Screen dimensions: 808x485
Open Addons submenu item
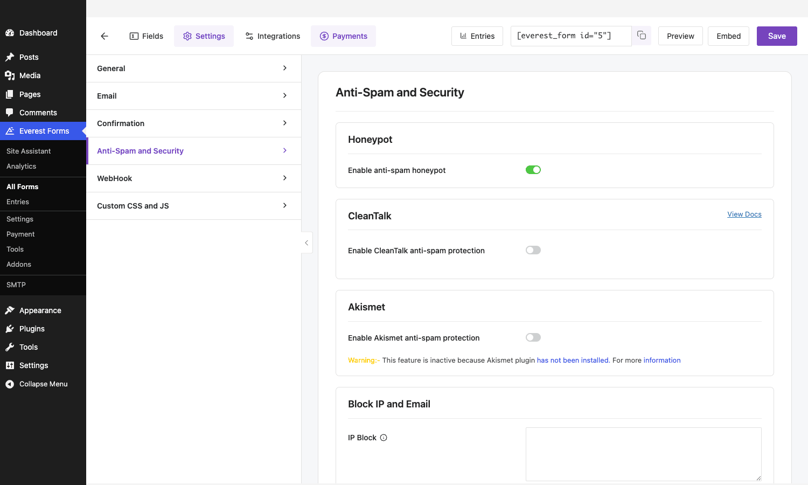pyautogui.click(x=19, y=265)
